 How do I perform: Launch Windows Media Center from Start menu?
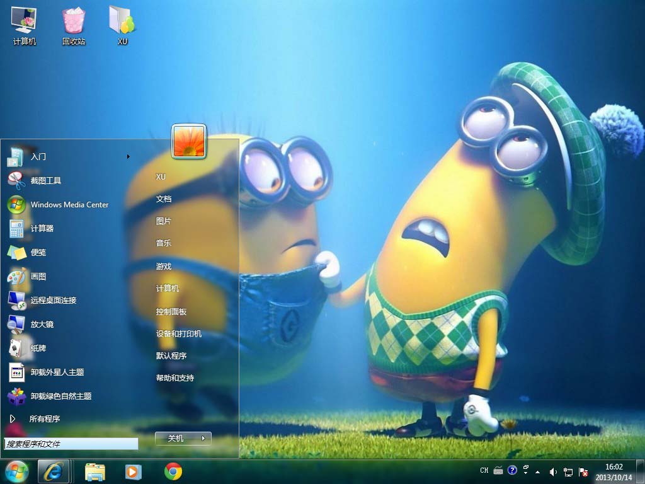click(69, 205)
